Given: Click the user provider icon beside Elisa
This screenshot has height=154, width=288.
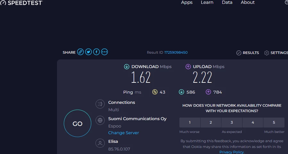Looking at the screenshot, I should coord(100,143).
